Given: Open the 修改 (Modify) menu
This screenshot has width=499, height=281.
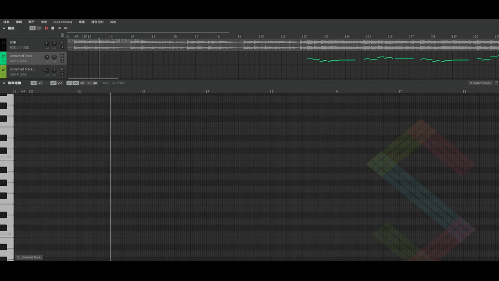Looking at the screenshot, I should click(44, 22).
